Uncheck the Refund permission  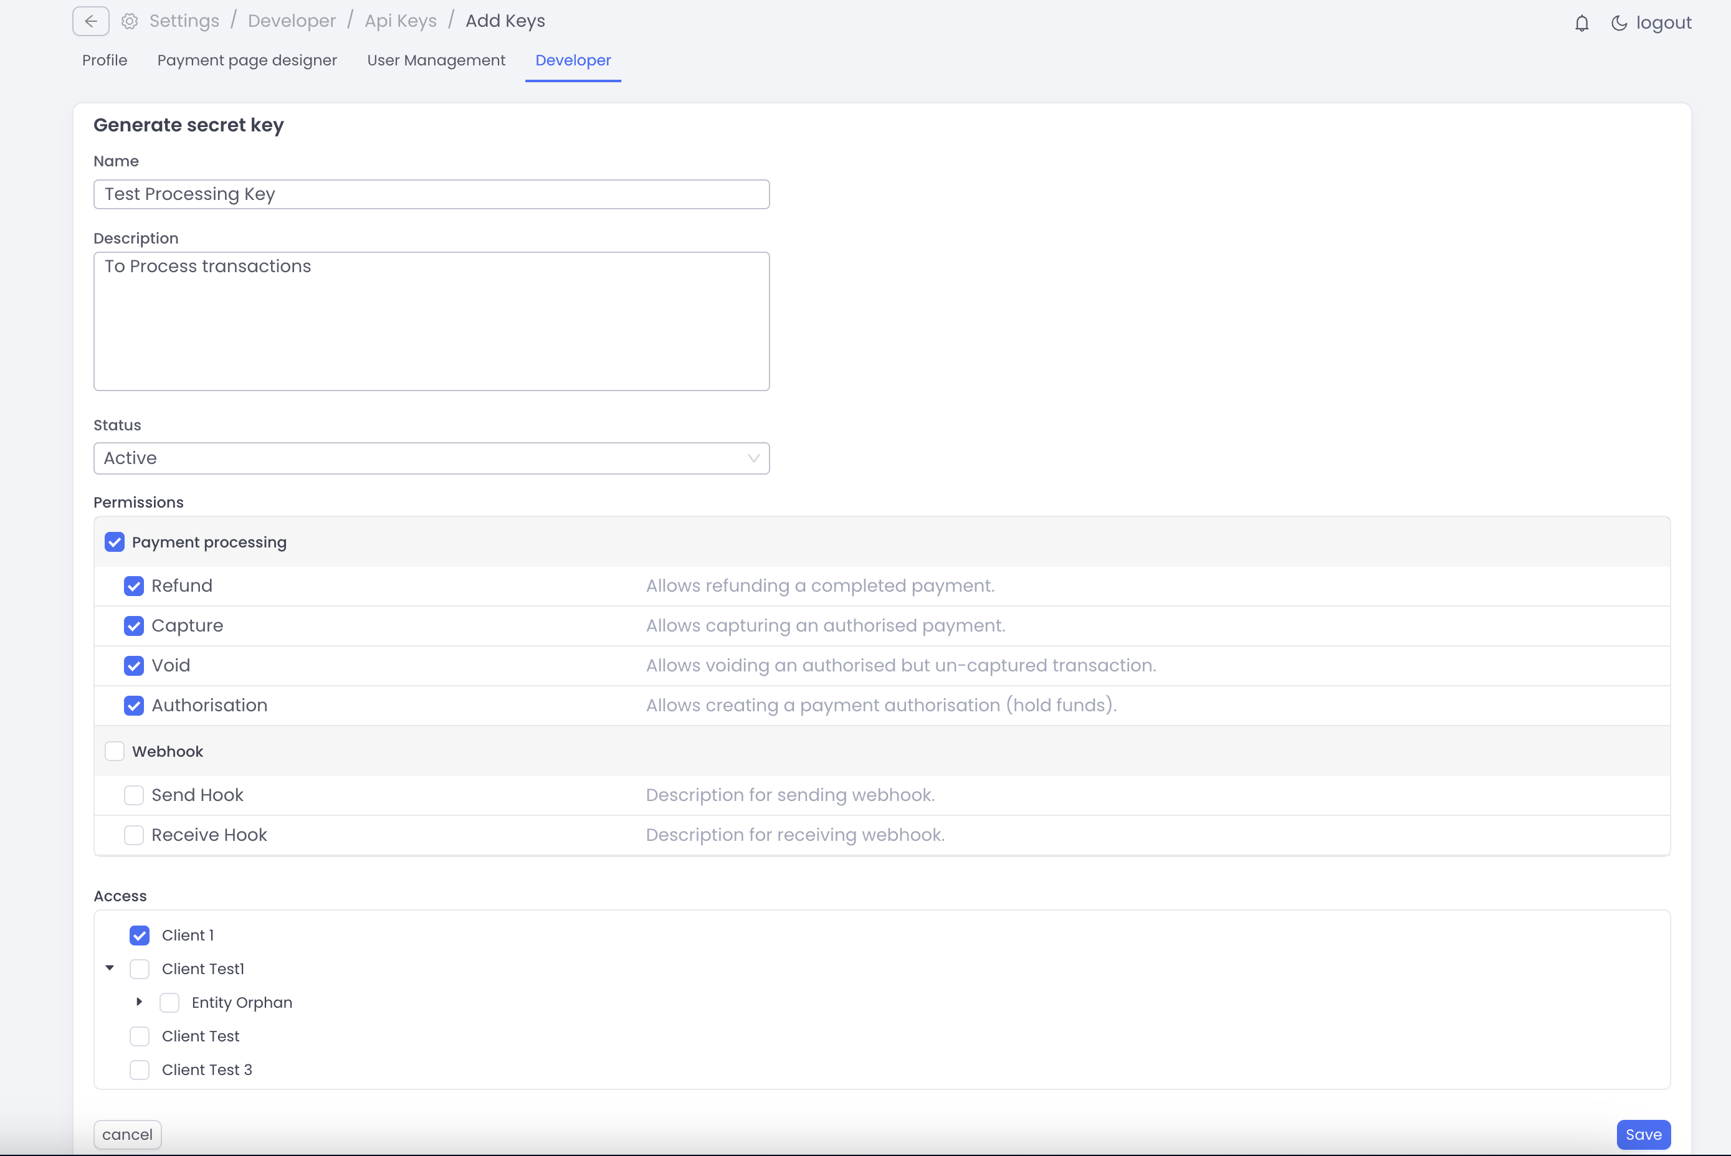tap(133, 586)
